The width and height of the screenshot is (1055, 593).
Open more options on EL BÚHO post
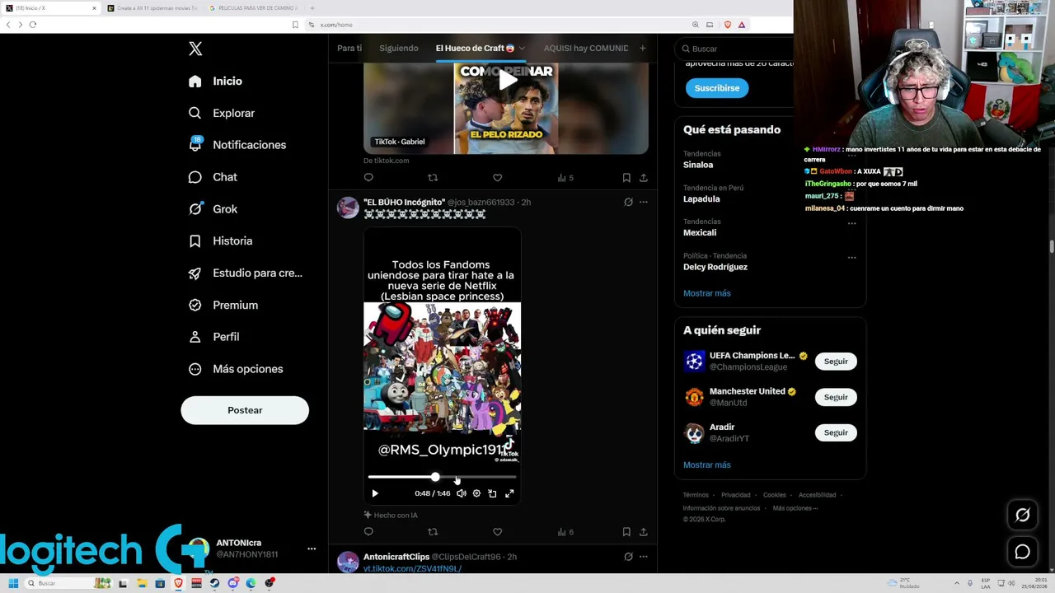pos(644,202)
